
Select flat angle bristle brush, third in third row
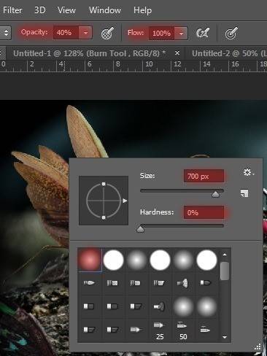coord(136,306)
